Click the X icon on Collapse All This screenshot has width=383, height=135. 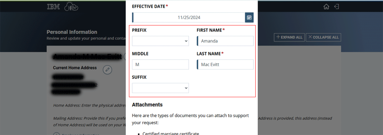pyautogui.click(x=310, y=37)
